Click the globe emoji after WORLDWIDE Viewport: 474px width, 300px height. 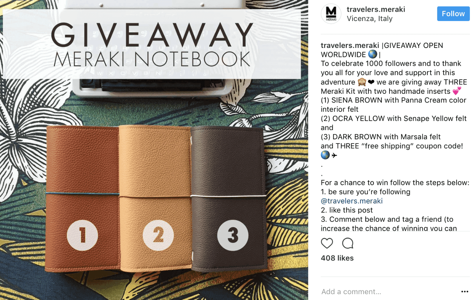click(x=373, y=54)
